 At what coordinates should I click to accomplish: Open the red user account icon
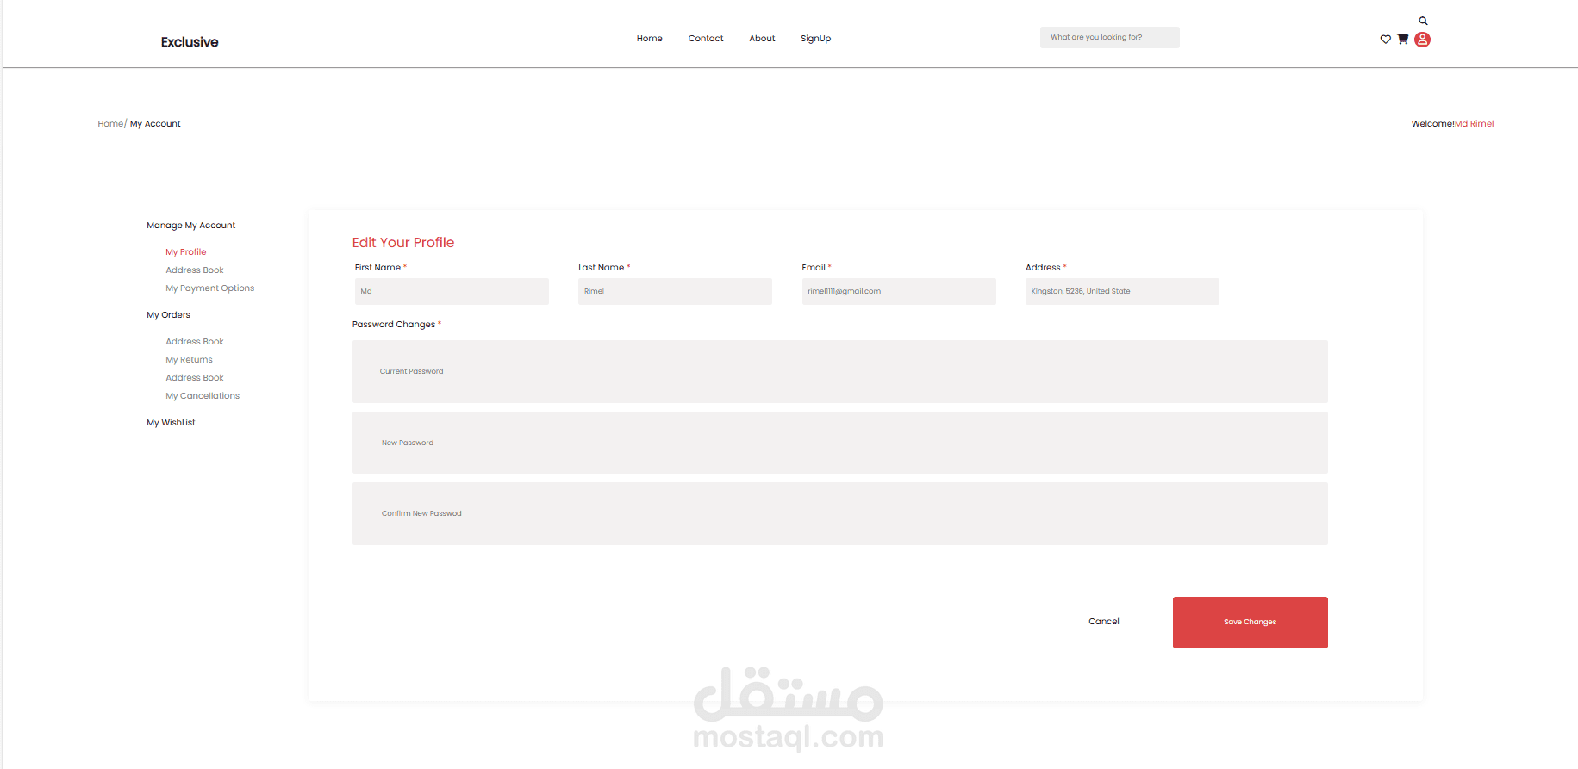1423,40
